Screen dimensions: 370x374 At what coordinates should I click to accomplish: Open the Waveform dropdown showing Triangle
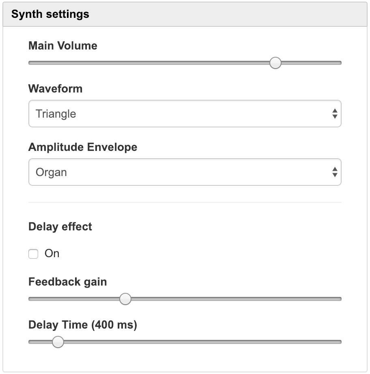(x=179, y=114)
